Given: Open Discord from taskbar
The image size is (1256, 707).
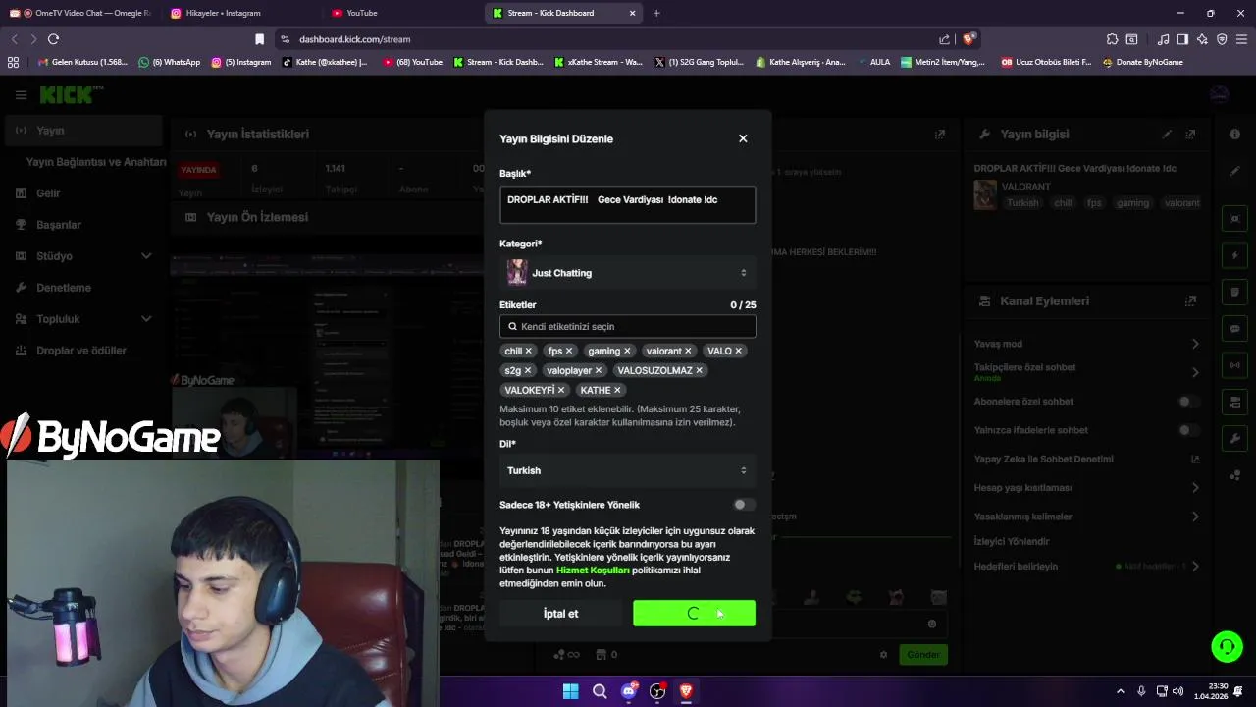Looking at the screenshot, I should (629, 691).
